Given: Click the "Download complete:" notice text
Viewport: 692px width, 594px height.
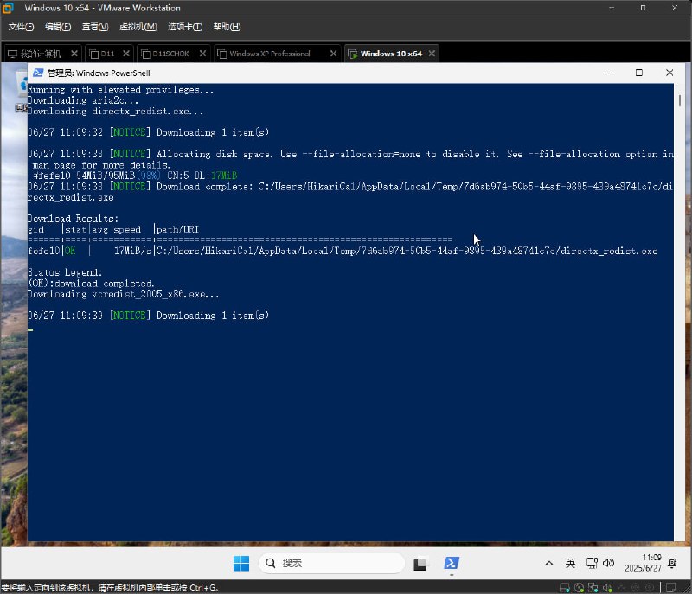Looking at the screenshot, I should (x=204, y=187).
